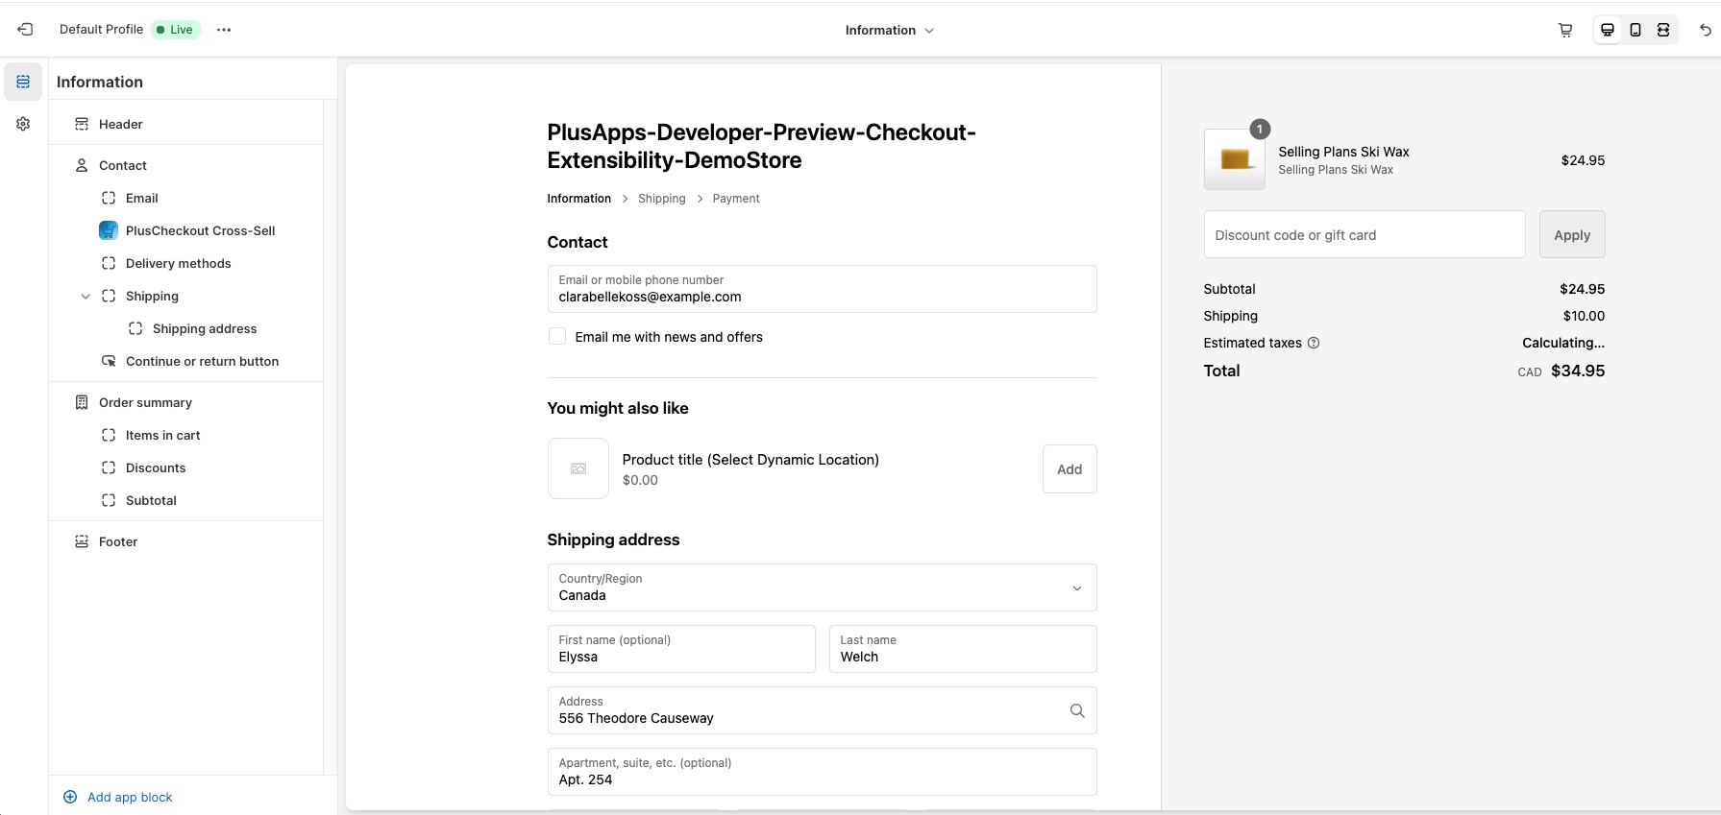Switch to mobile preview view
The image size is (1721, 815).
click(x=1635, y=30)
